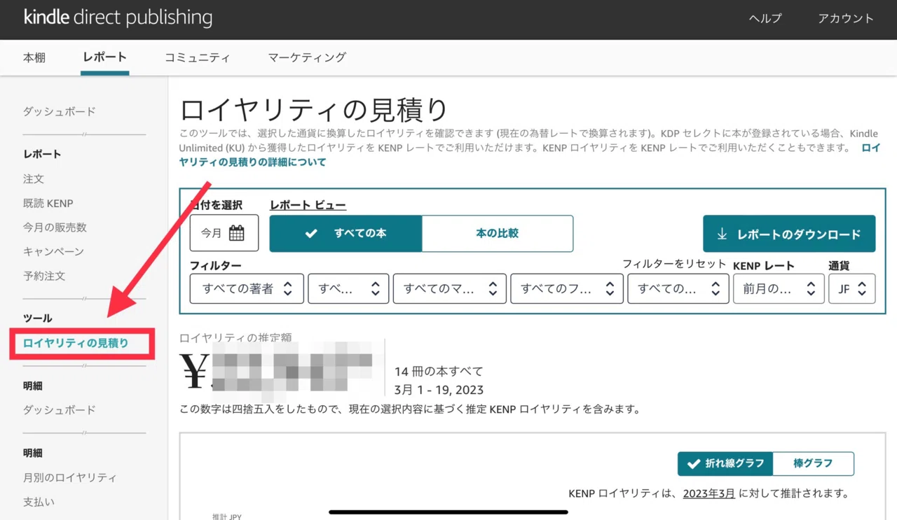Viewport: 897px width, 520px height.
Task: Open the キャンペーン report
Action: coord(54,251)
